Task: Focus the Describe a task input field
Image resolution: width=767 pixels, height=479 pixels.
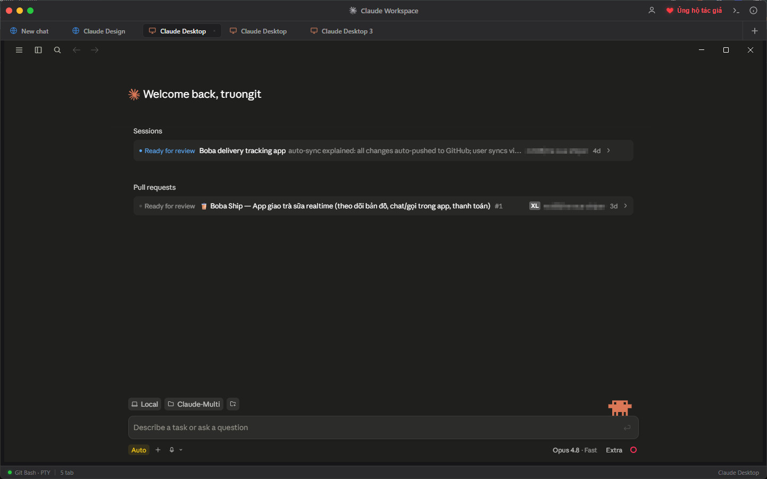Action: 383,427
